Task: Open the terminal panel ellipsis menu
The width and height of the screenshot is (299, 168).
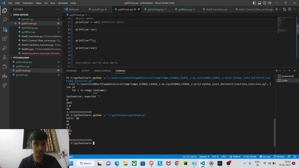Action: click(285, 70)
